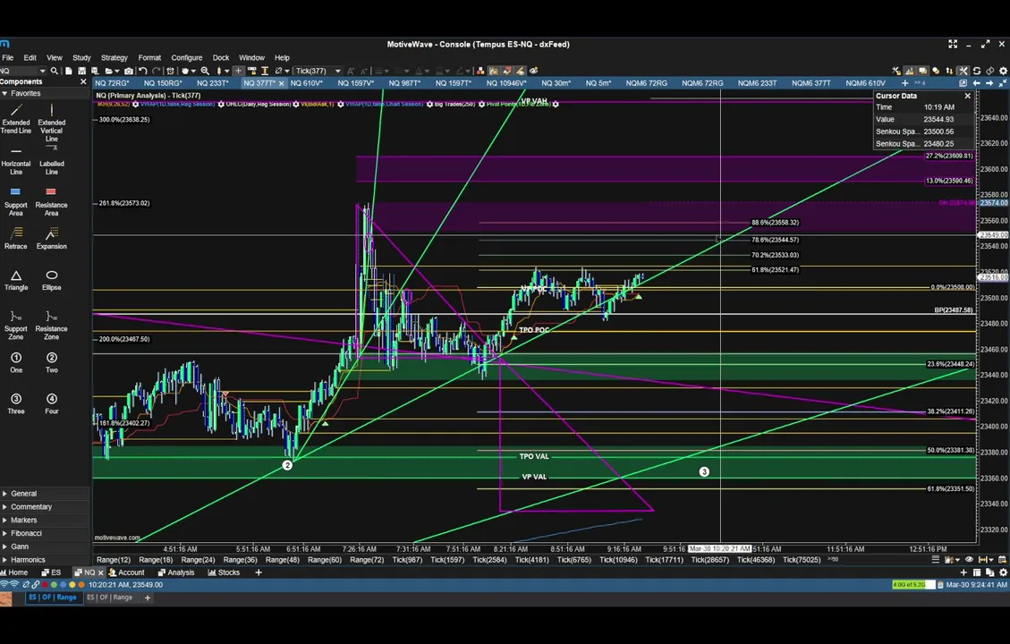Select the Resistance Zone tool
Image resolution: width=1010 pixels, height=644 pixels.
pyautogui.click(x=52, y=326)
